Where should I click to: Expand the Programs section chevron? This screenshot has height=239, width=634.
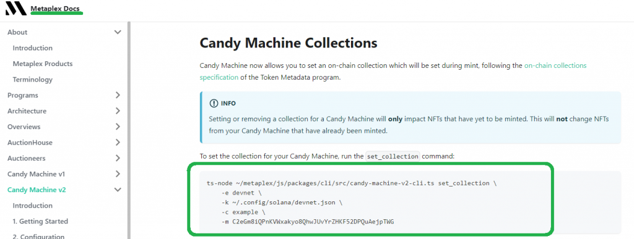pyautogui.click(x=118, y=95)
